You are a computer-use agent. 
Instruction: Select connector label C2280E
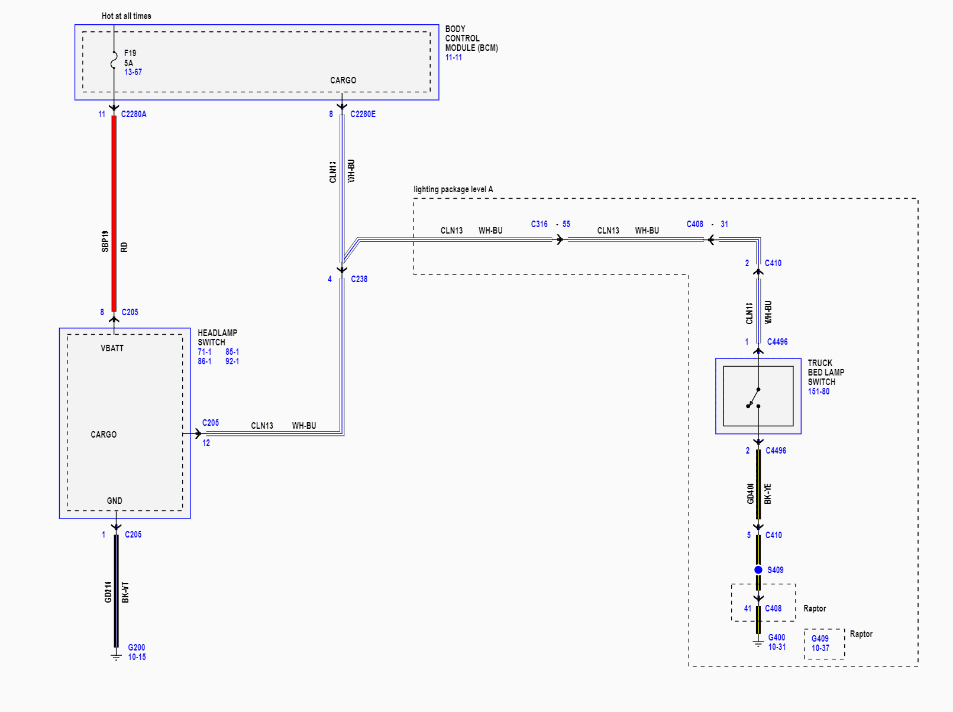363,114
